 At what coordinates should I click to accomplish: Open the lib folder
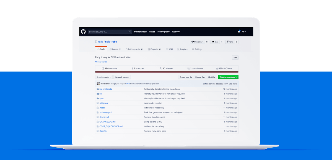[x=101, y=94]
